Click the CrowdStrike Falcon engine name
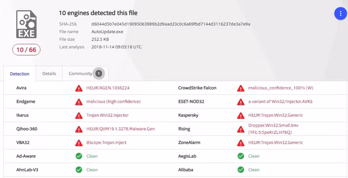This screenshot has height=178, width=348. point(197,88)
